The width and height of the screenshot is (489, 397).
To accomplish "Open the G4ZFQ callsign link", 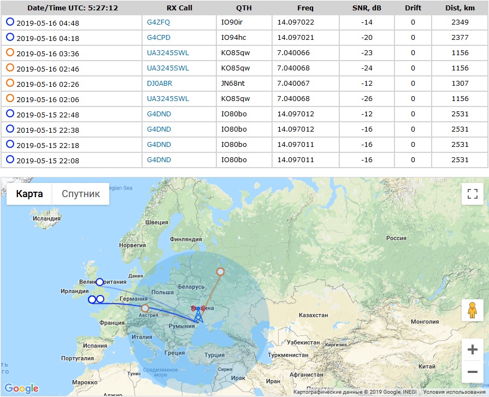I will (159, 22).
